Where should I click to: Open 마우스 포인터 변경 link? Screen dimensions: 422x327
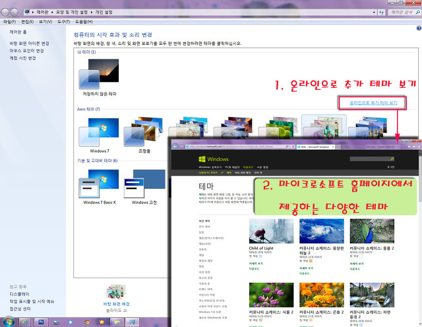click(26, 51)
